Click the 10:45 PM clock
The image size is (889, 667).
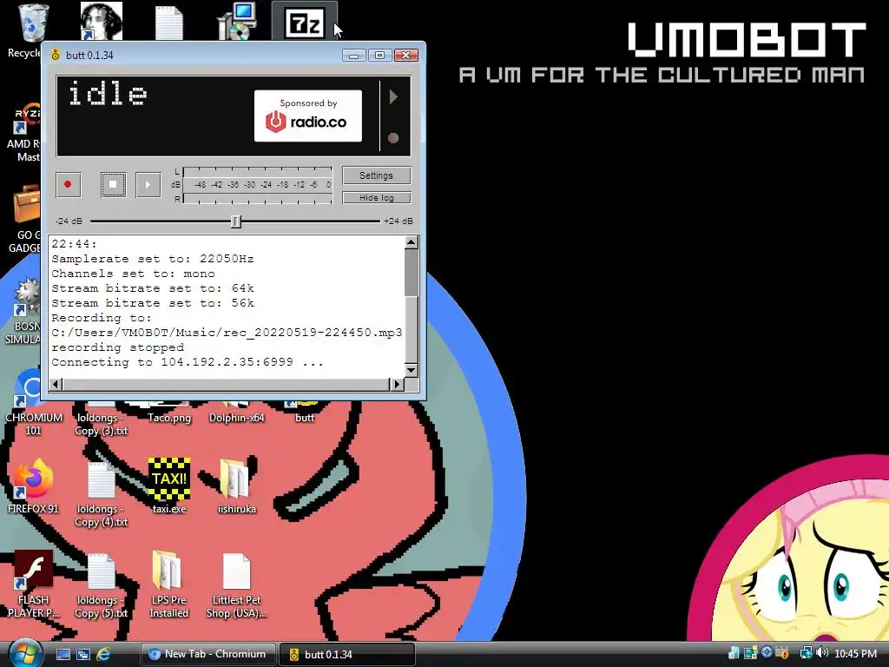click(x=855, y=654)
